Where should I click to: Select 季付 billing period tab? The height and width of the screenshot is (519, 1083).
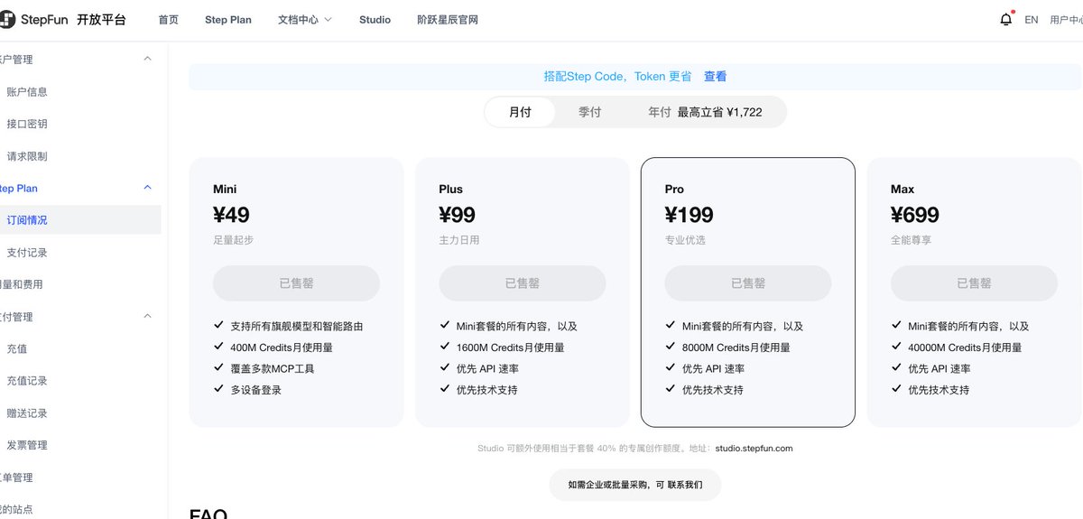point(590,112)
